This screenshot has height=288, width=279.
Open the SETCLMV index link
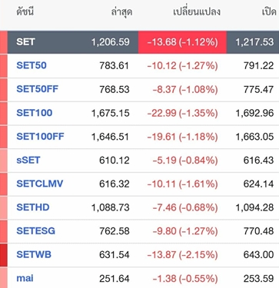(x=40, y=184)
